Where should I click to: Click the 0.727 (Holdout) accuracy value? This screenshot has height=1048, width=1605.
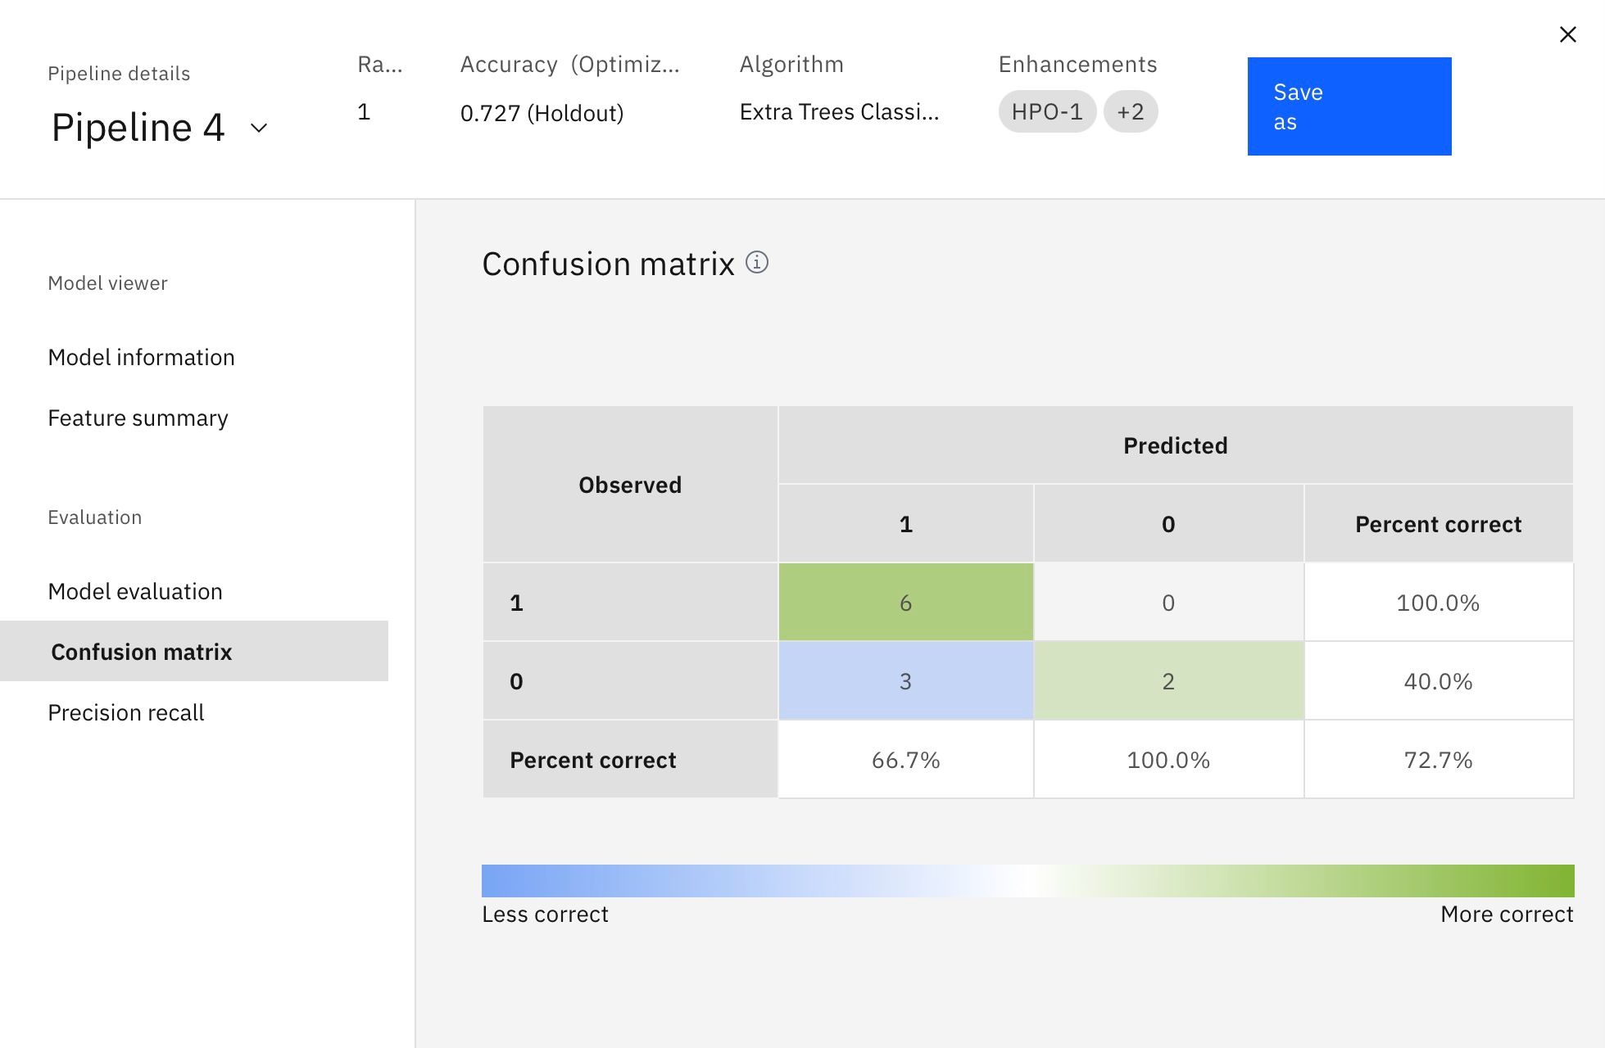pyautogui.click(x=542, y=113)
